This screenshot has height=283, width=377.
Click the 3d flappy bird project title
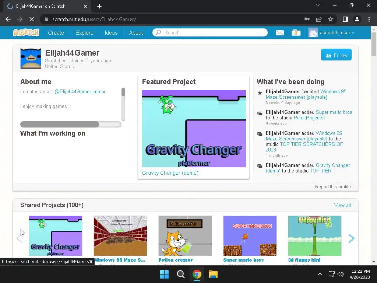pyautogui.click(x=304, y=260)
